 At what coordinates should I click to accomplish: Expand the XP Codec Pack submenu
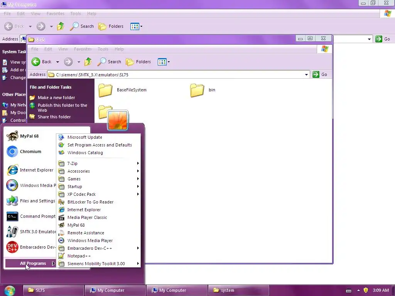(x=98, y=194)
